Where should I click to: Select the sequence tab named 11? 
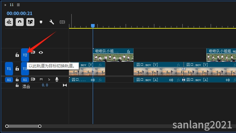pyautogui.click(x=12, y=5)
